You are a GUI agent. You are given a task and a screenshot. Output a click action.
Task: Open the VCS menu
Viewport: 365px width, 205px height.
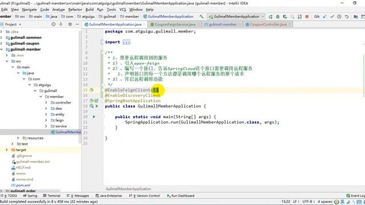tap(123, 10)
